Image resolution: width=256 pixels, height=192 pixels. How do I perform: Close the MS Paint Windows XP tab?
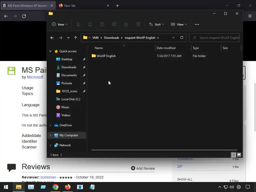(x=52, y=5)
